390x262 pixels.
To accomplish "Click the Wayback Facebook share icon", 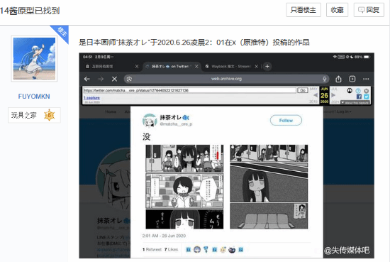I will [x=359, y=97].
